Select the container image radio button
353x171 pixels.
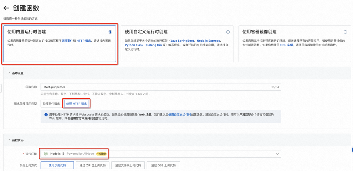(346, 32)
